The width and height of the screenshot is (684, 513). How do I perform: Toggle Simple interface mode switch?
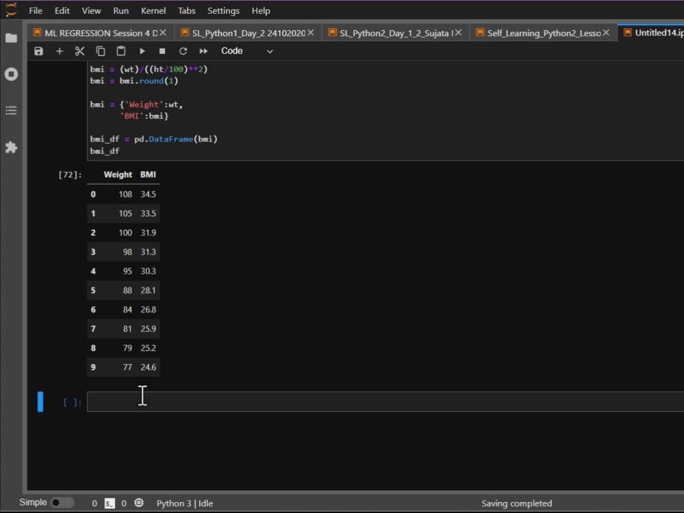point(62,503)
